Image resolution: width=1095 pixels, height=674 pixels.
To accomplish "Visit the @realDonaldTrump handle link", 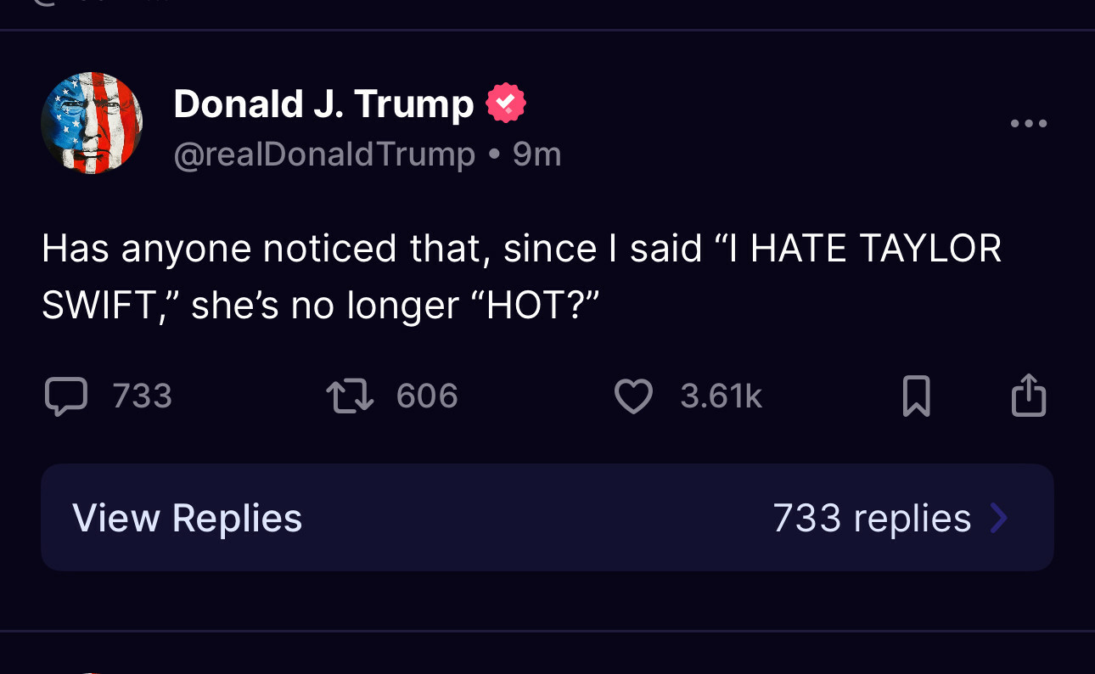I will coord(324,154).
